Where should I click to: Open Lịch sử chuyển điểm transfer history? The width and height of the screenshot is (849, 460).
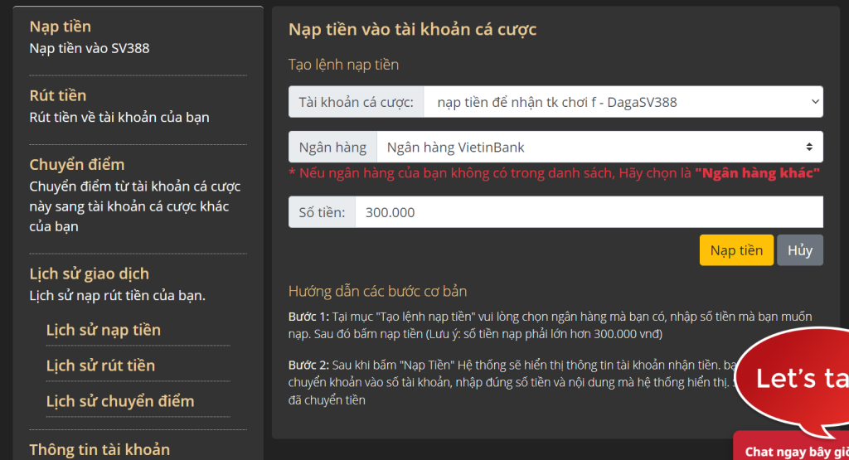[x=120, y=401]
